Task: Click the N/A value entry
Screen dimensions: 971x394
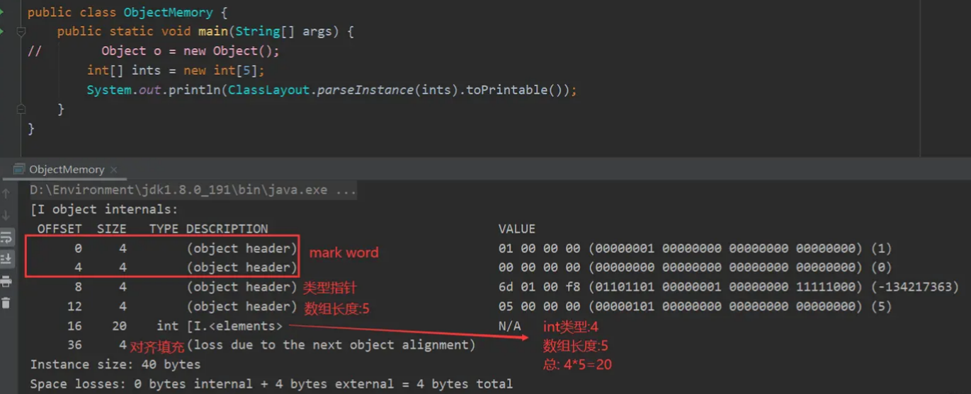Action: click(x=509, y=326)
